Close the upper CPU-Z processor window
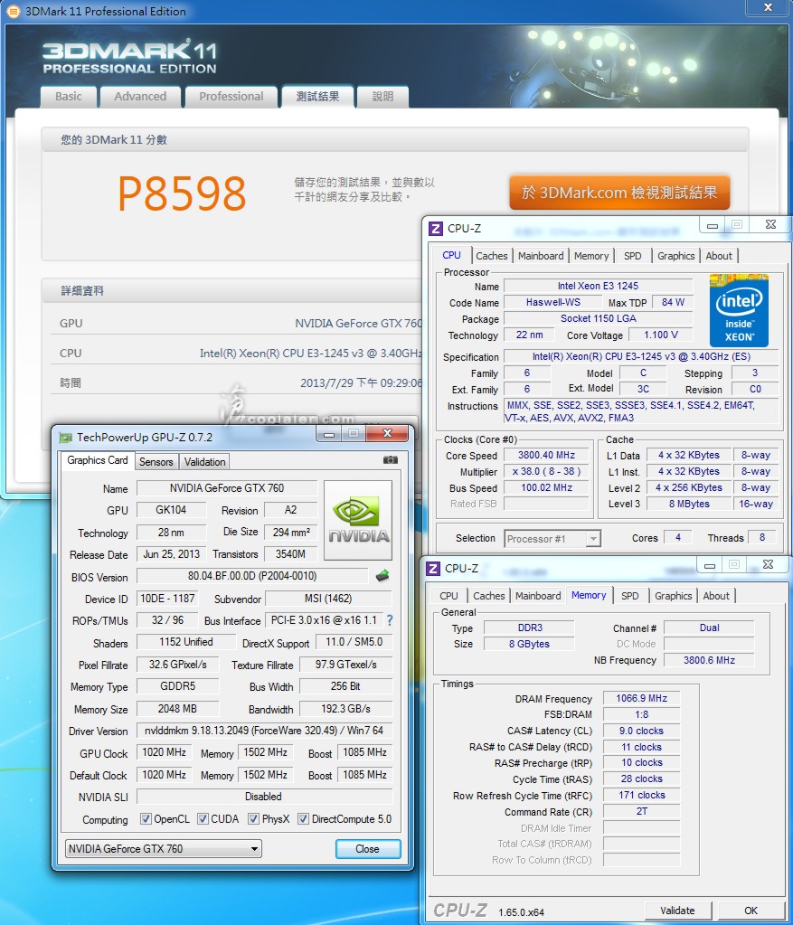The height and width of the screenshot is (925, 793). pos(770,225)
